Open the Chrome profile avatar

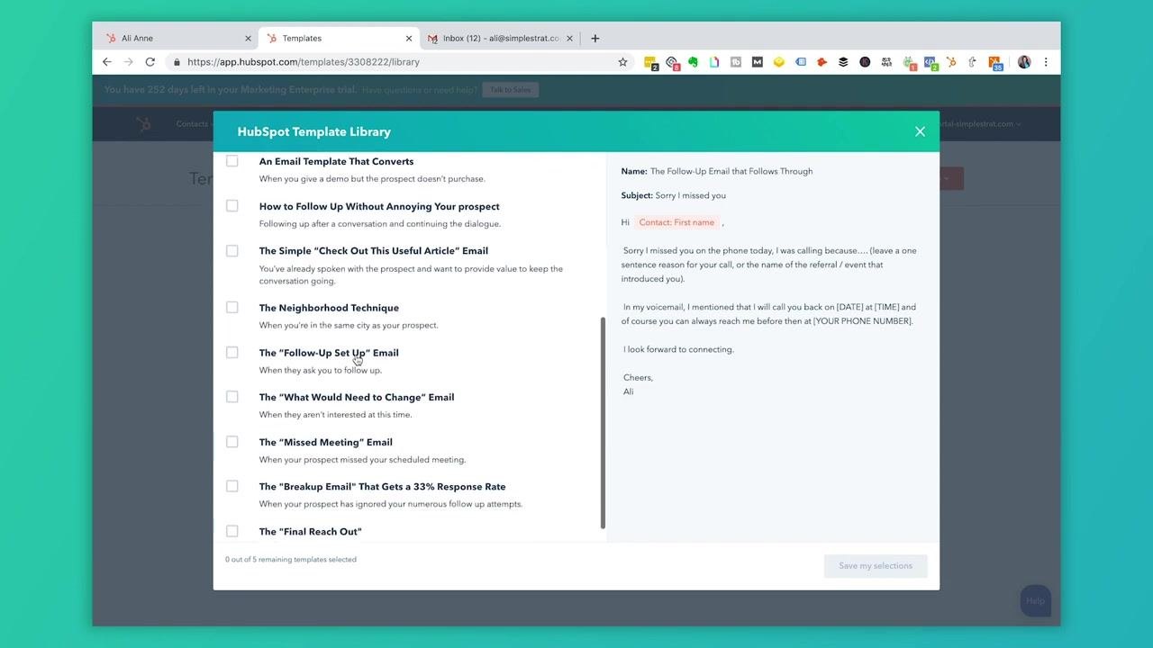(1024, 62)
